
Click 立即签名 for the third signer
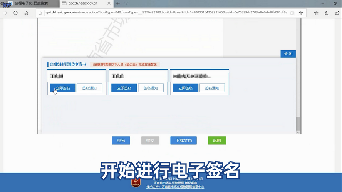point(185,88)
